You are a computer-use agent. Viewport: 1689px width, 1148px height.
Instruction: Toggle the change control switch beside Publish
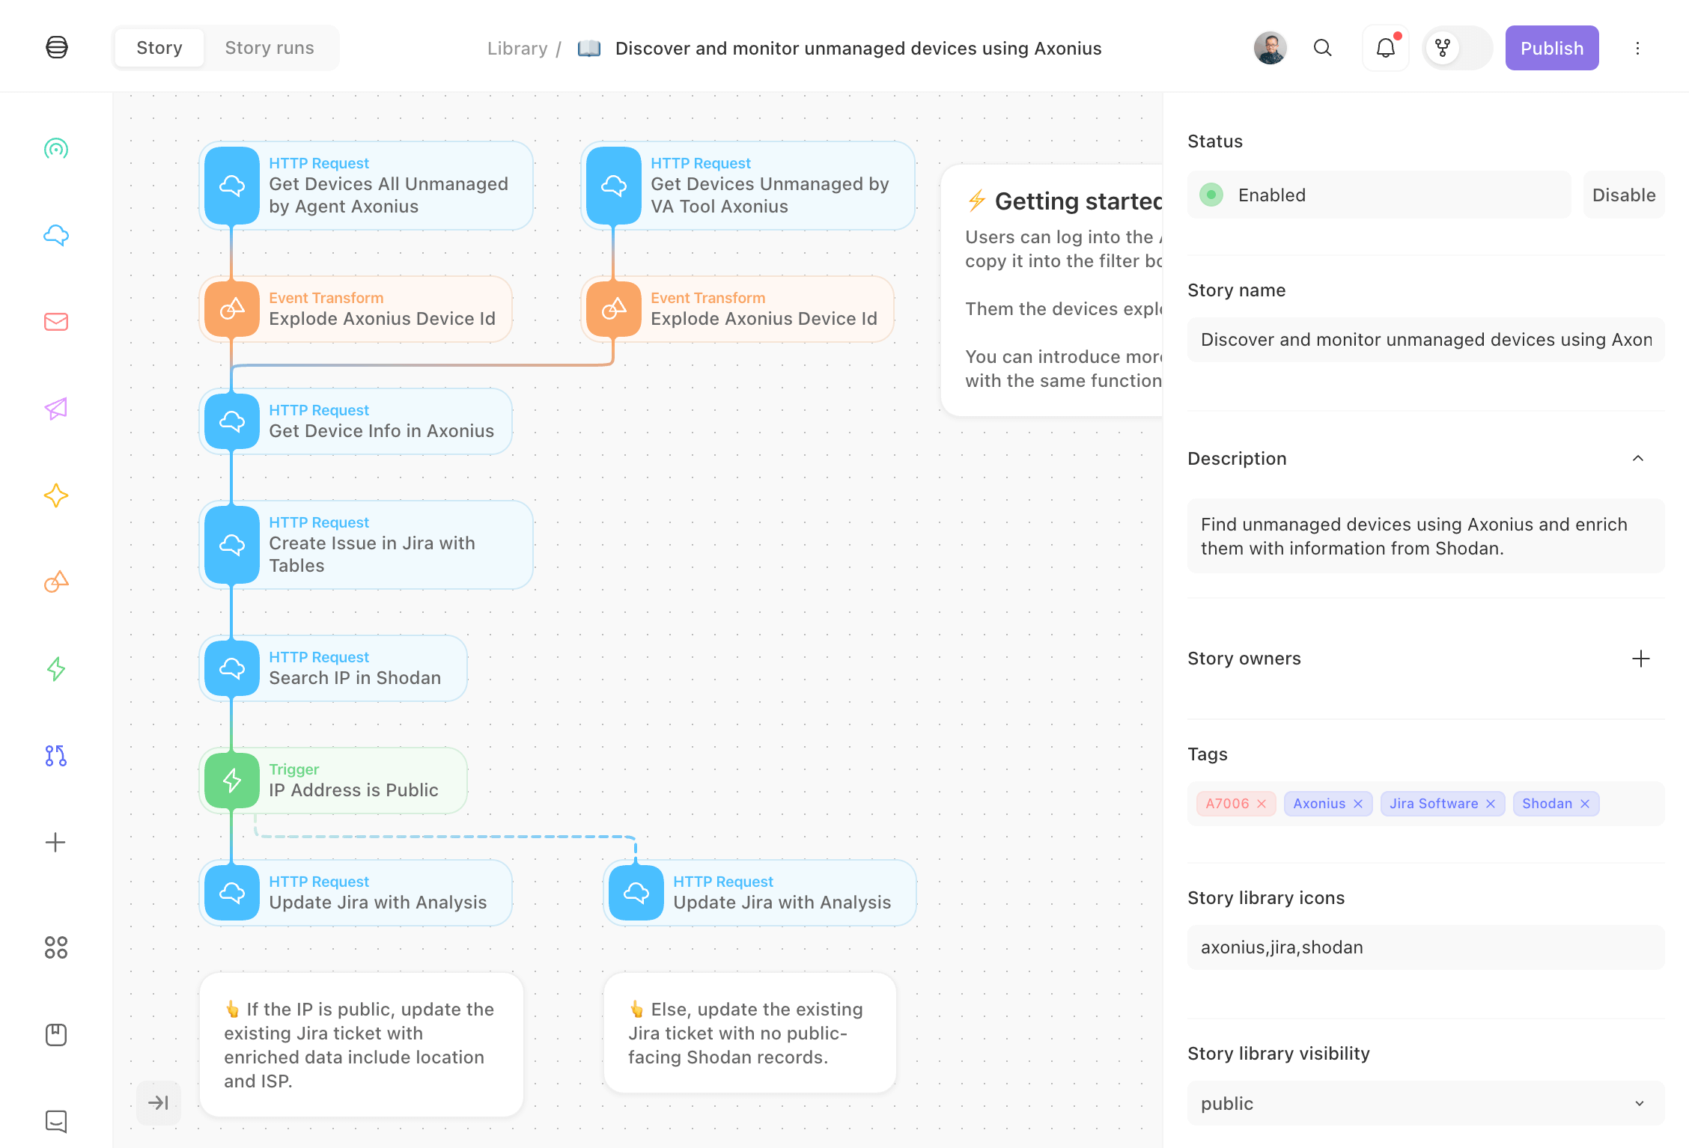1457,49
